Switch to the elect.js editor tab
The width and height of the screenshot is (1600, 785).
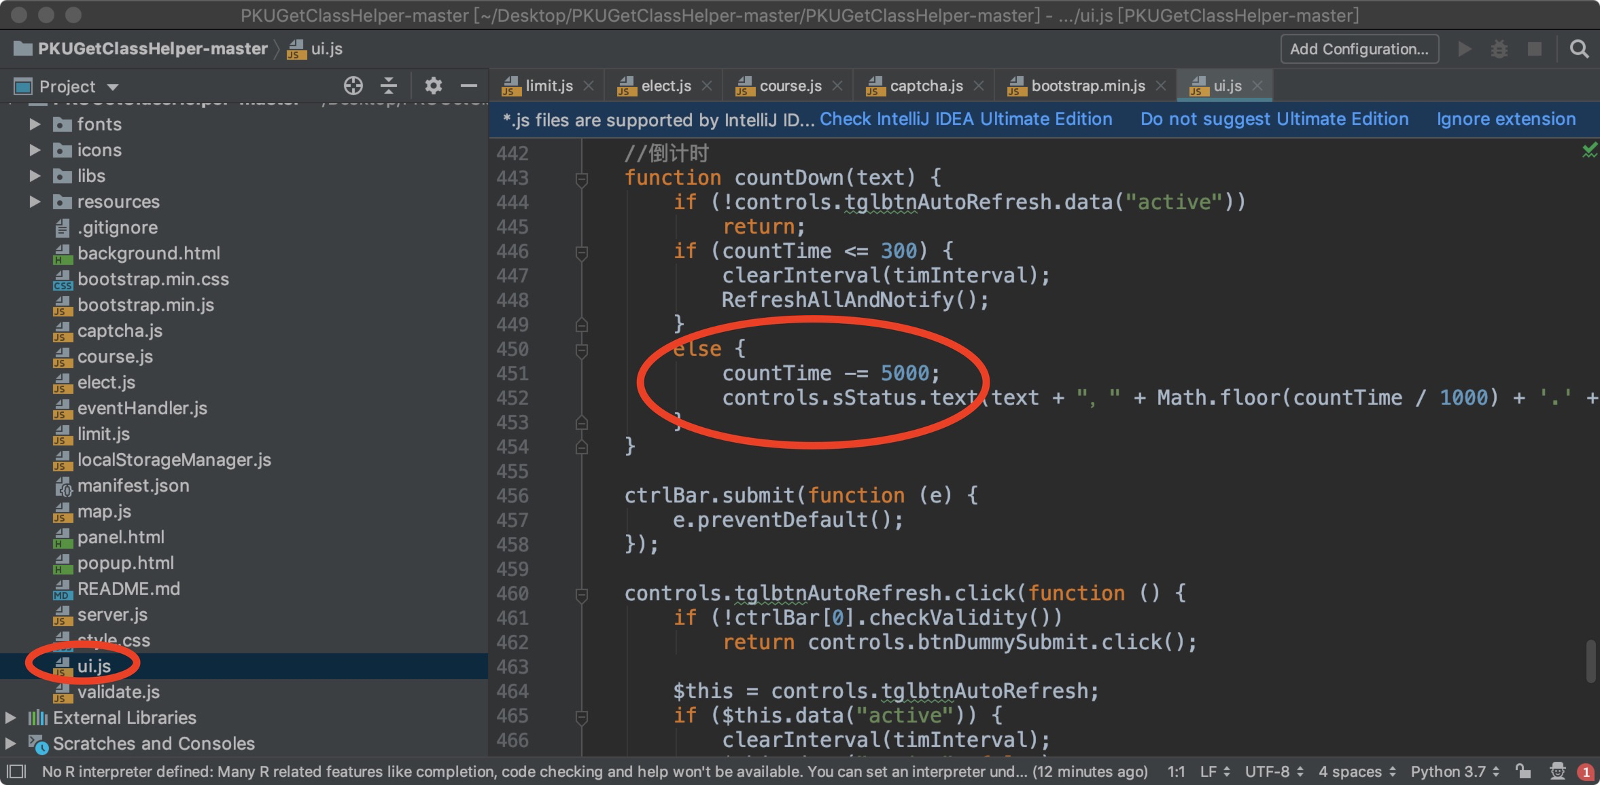[x=665, y=86]
